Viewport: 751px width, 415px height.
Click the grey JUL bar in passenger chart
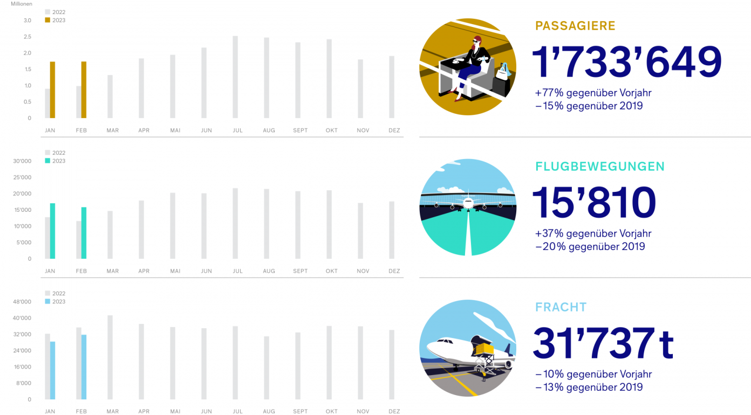click(x=235, y=77)
